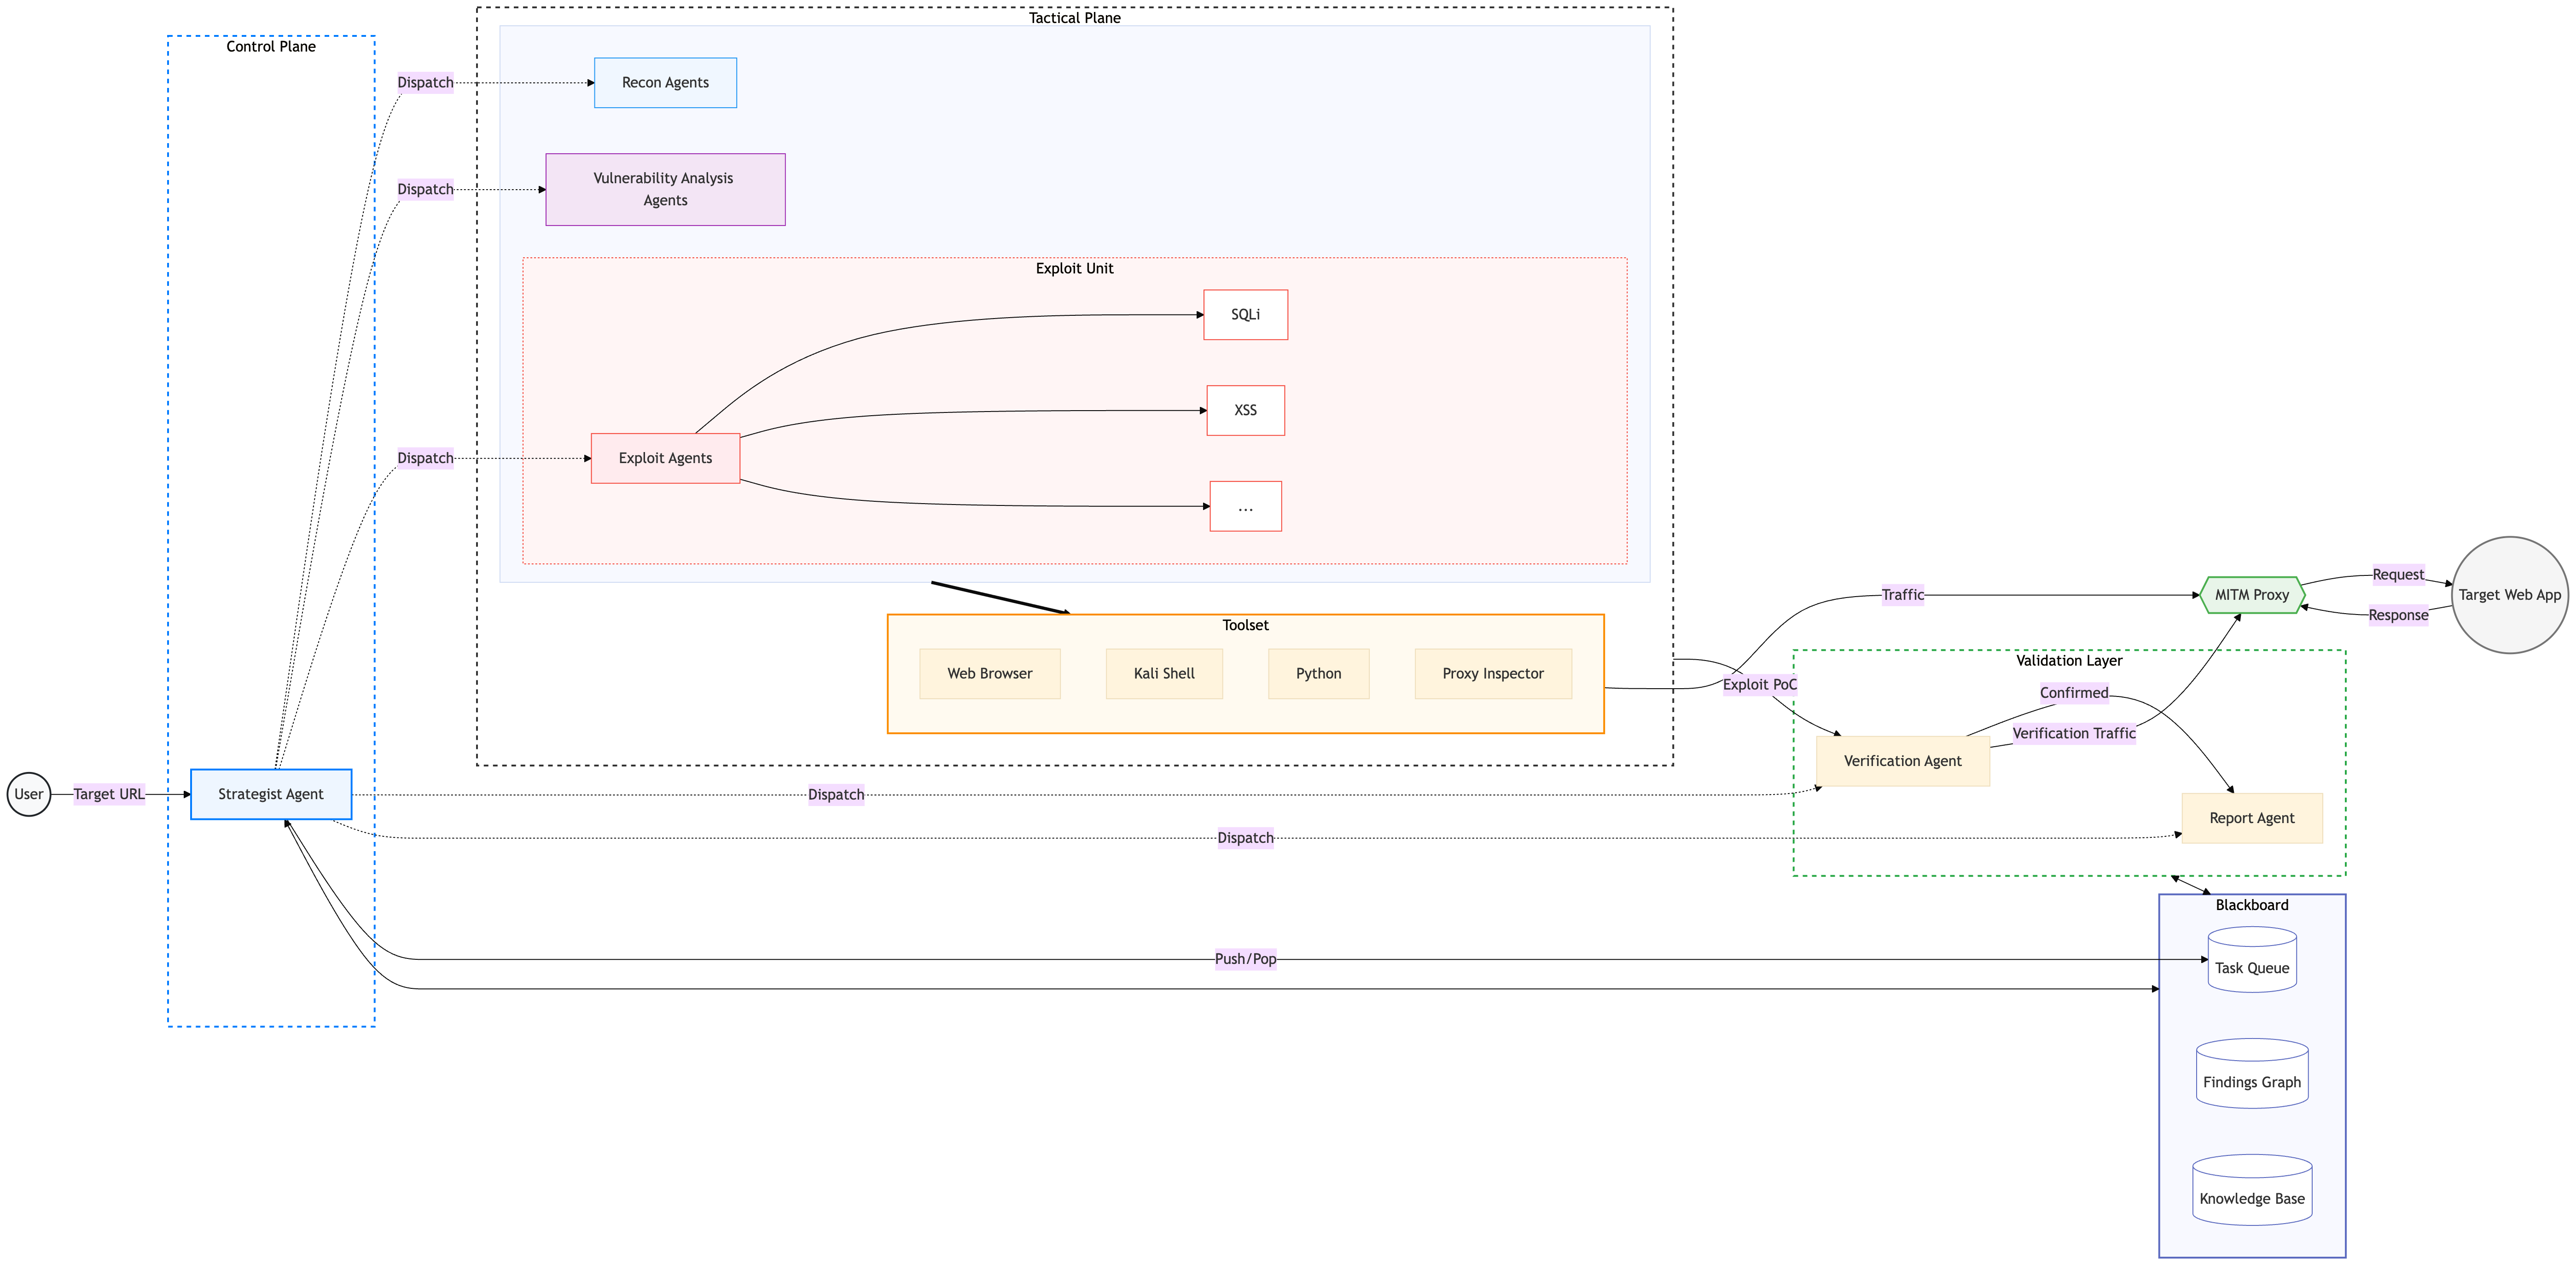Select the Findings Graph cylinder

pyautogui.click(x=2251, y=1073)
